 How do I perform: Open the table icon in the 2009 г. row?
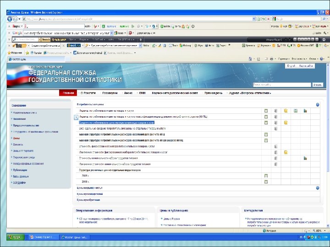(x=265, y=176)
